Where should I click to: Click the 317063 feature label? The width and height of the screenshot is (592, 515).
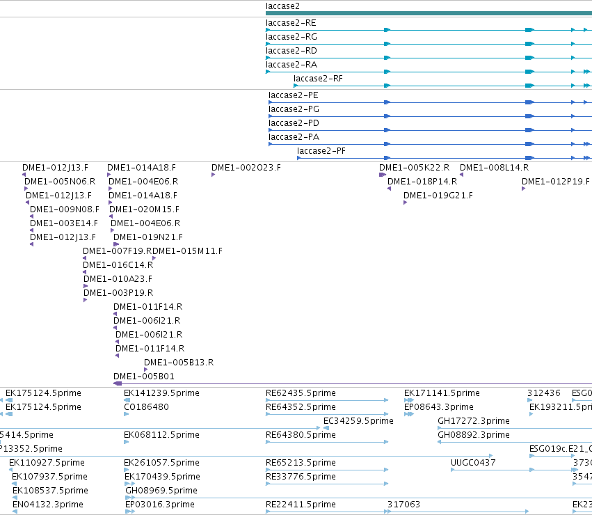pyautogui.click(x=403, y=505)
